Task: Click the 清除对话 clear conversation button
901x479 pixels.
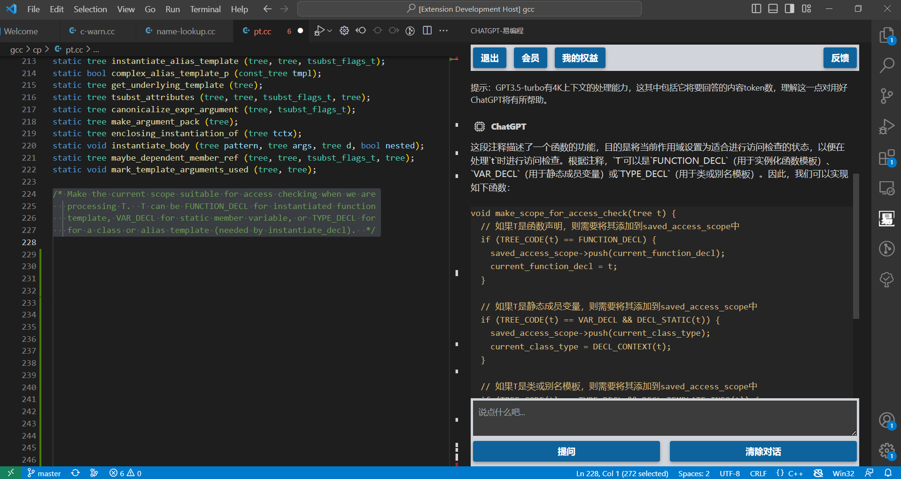Action: [x=763, y=451]
